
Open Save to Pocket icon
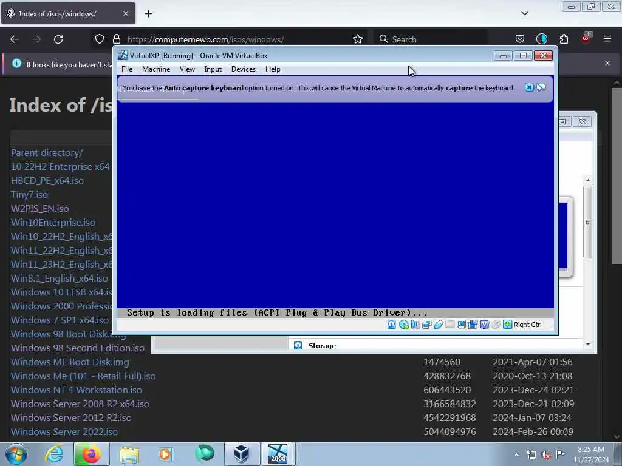520,39
